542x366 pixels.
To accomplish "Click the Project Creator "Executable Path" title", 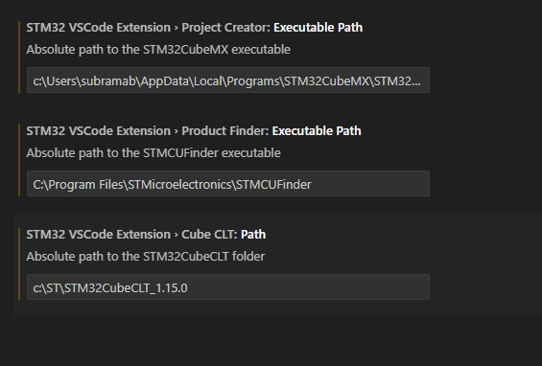I will (318, 28).
